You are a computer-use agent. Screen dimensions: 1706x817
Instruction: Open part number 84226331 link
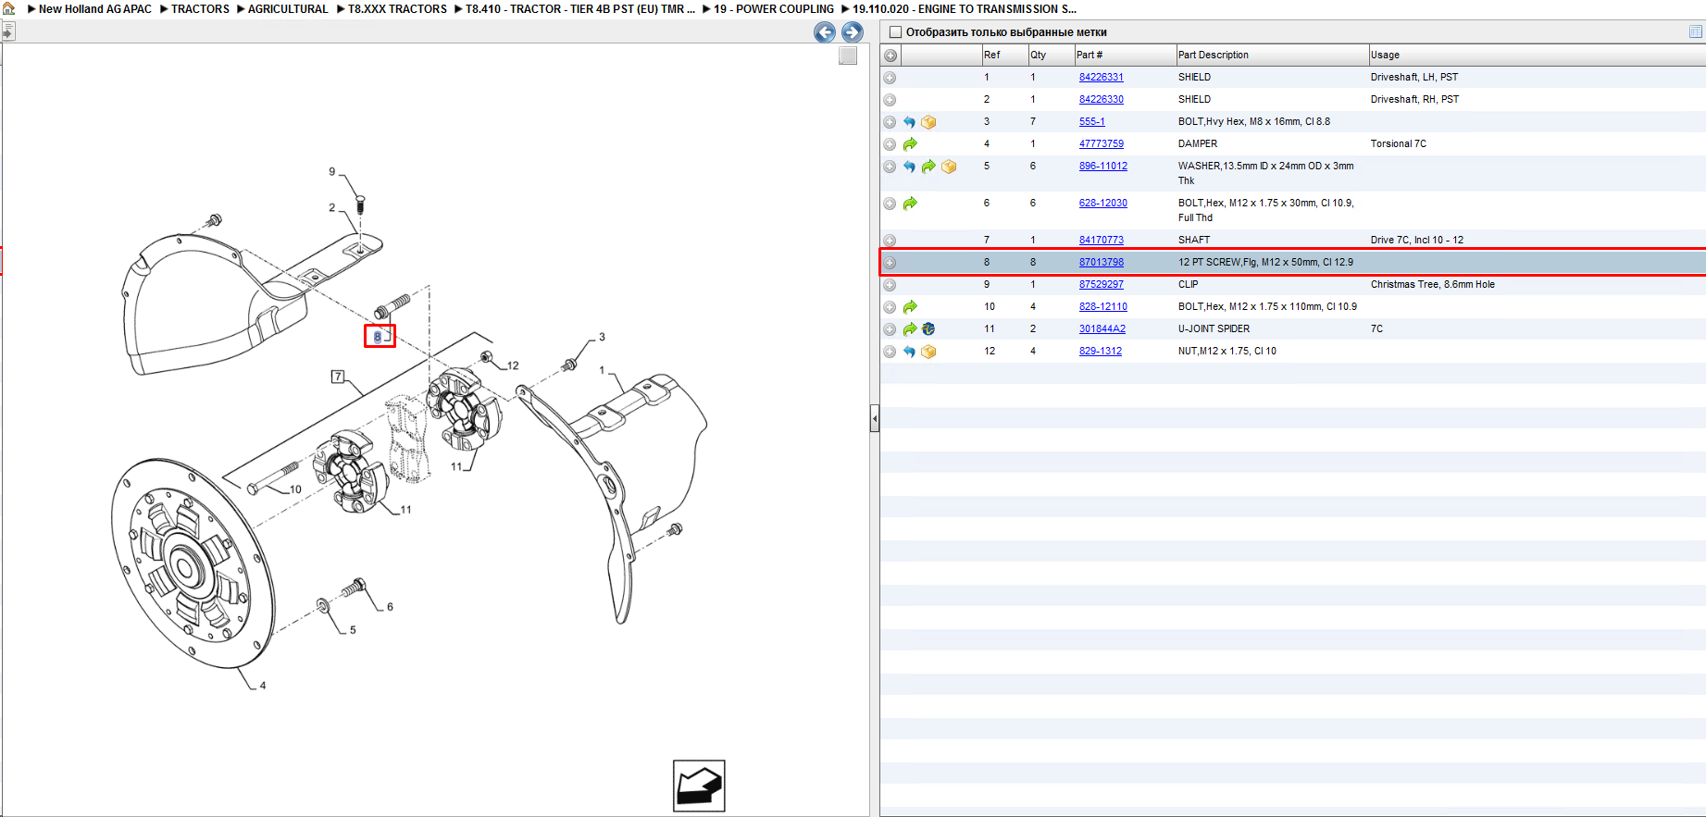[x=1101, y=78]
